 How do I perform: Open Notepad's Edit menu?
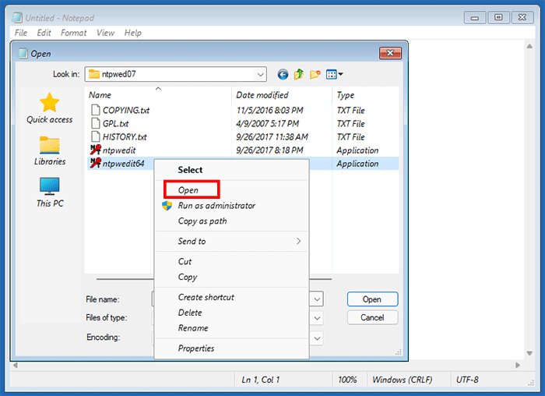[44, 33]
